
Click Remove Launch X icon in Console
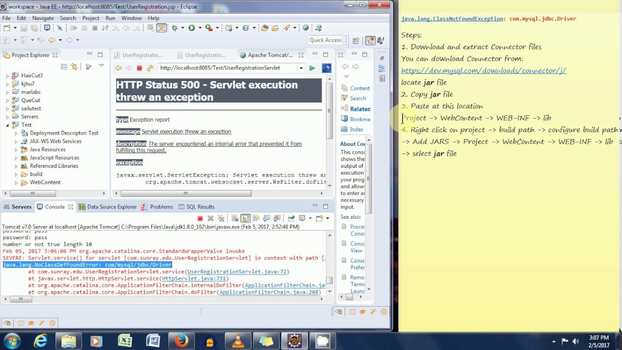point(210,218)
